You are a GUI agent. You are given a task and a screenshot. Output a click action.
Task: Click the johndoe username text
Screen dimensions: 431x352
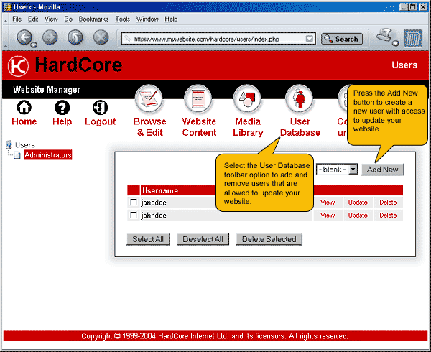coord(154,216)
